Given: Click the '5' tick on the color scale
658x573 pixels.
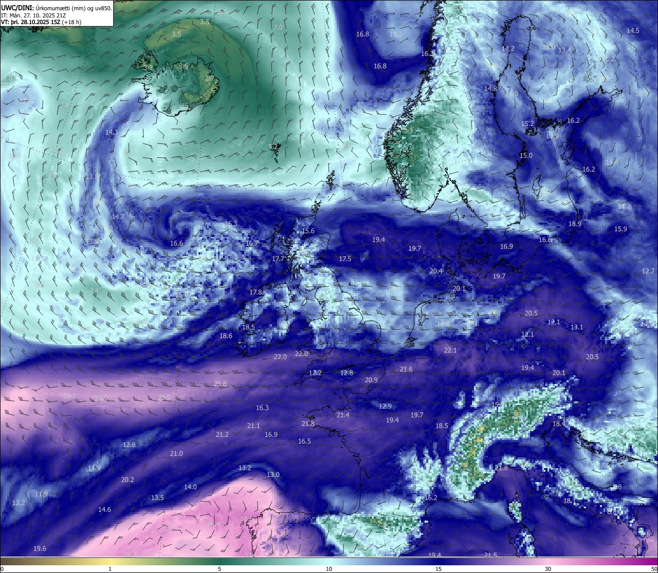Looking at the screenshot, I should tap(220, 568).
